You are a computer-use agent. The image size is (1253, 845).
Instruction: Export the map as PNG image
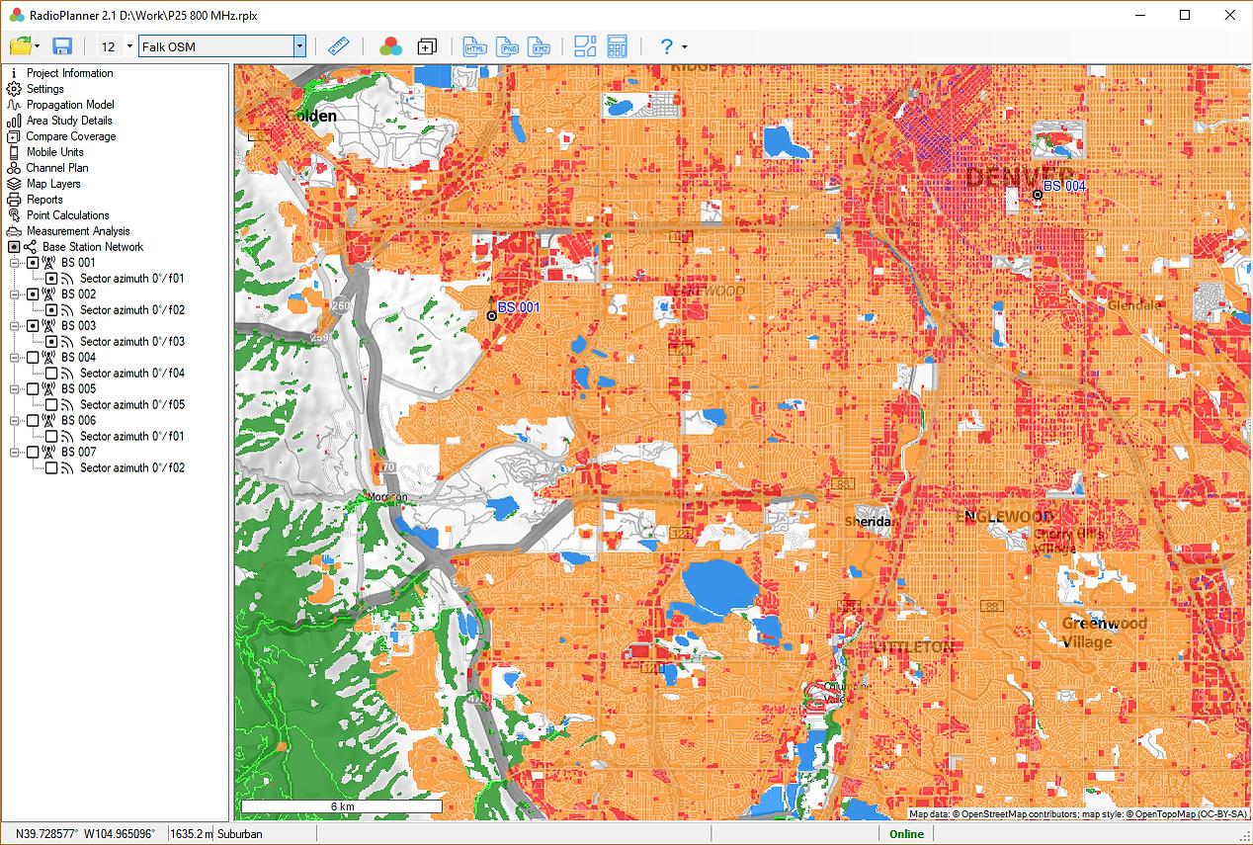coord(507,46)
